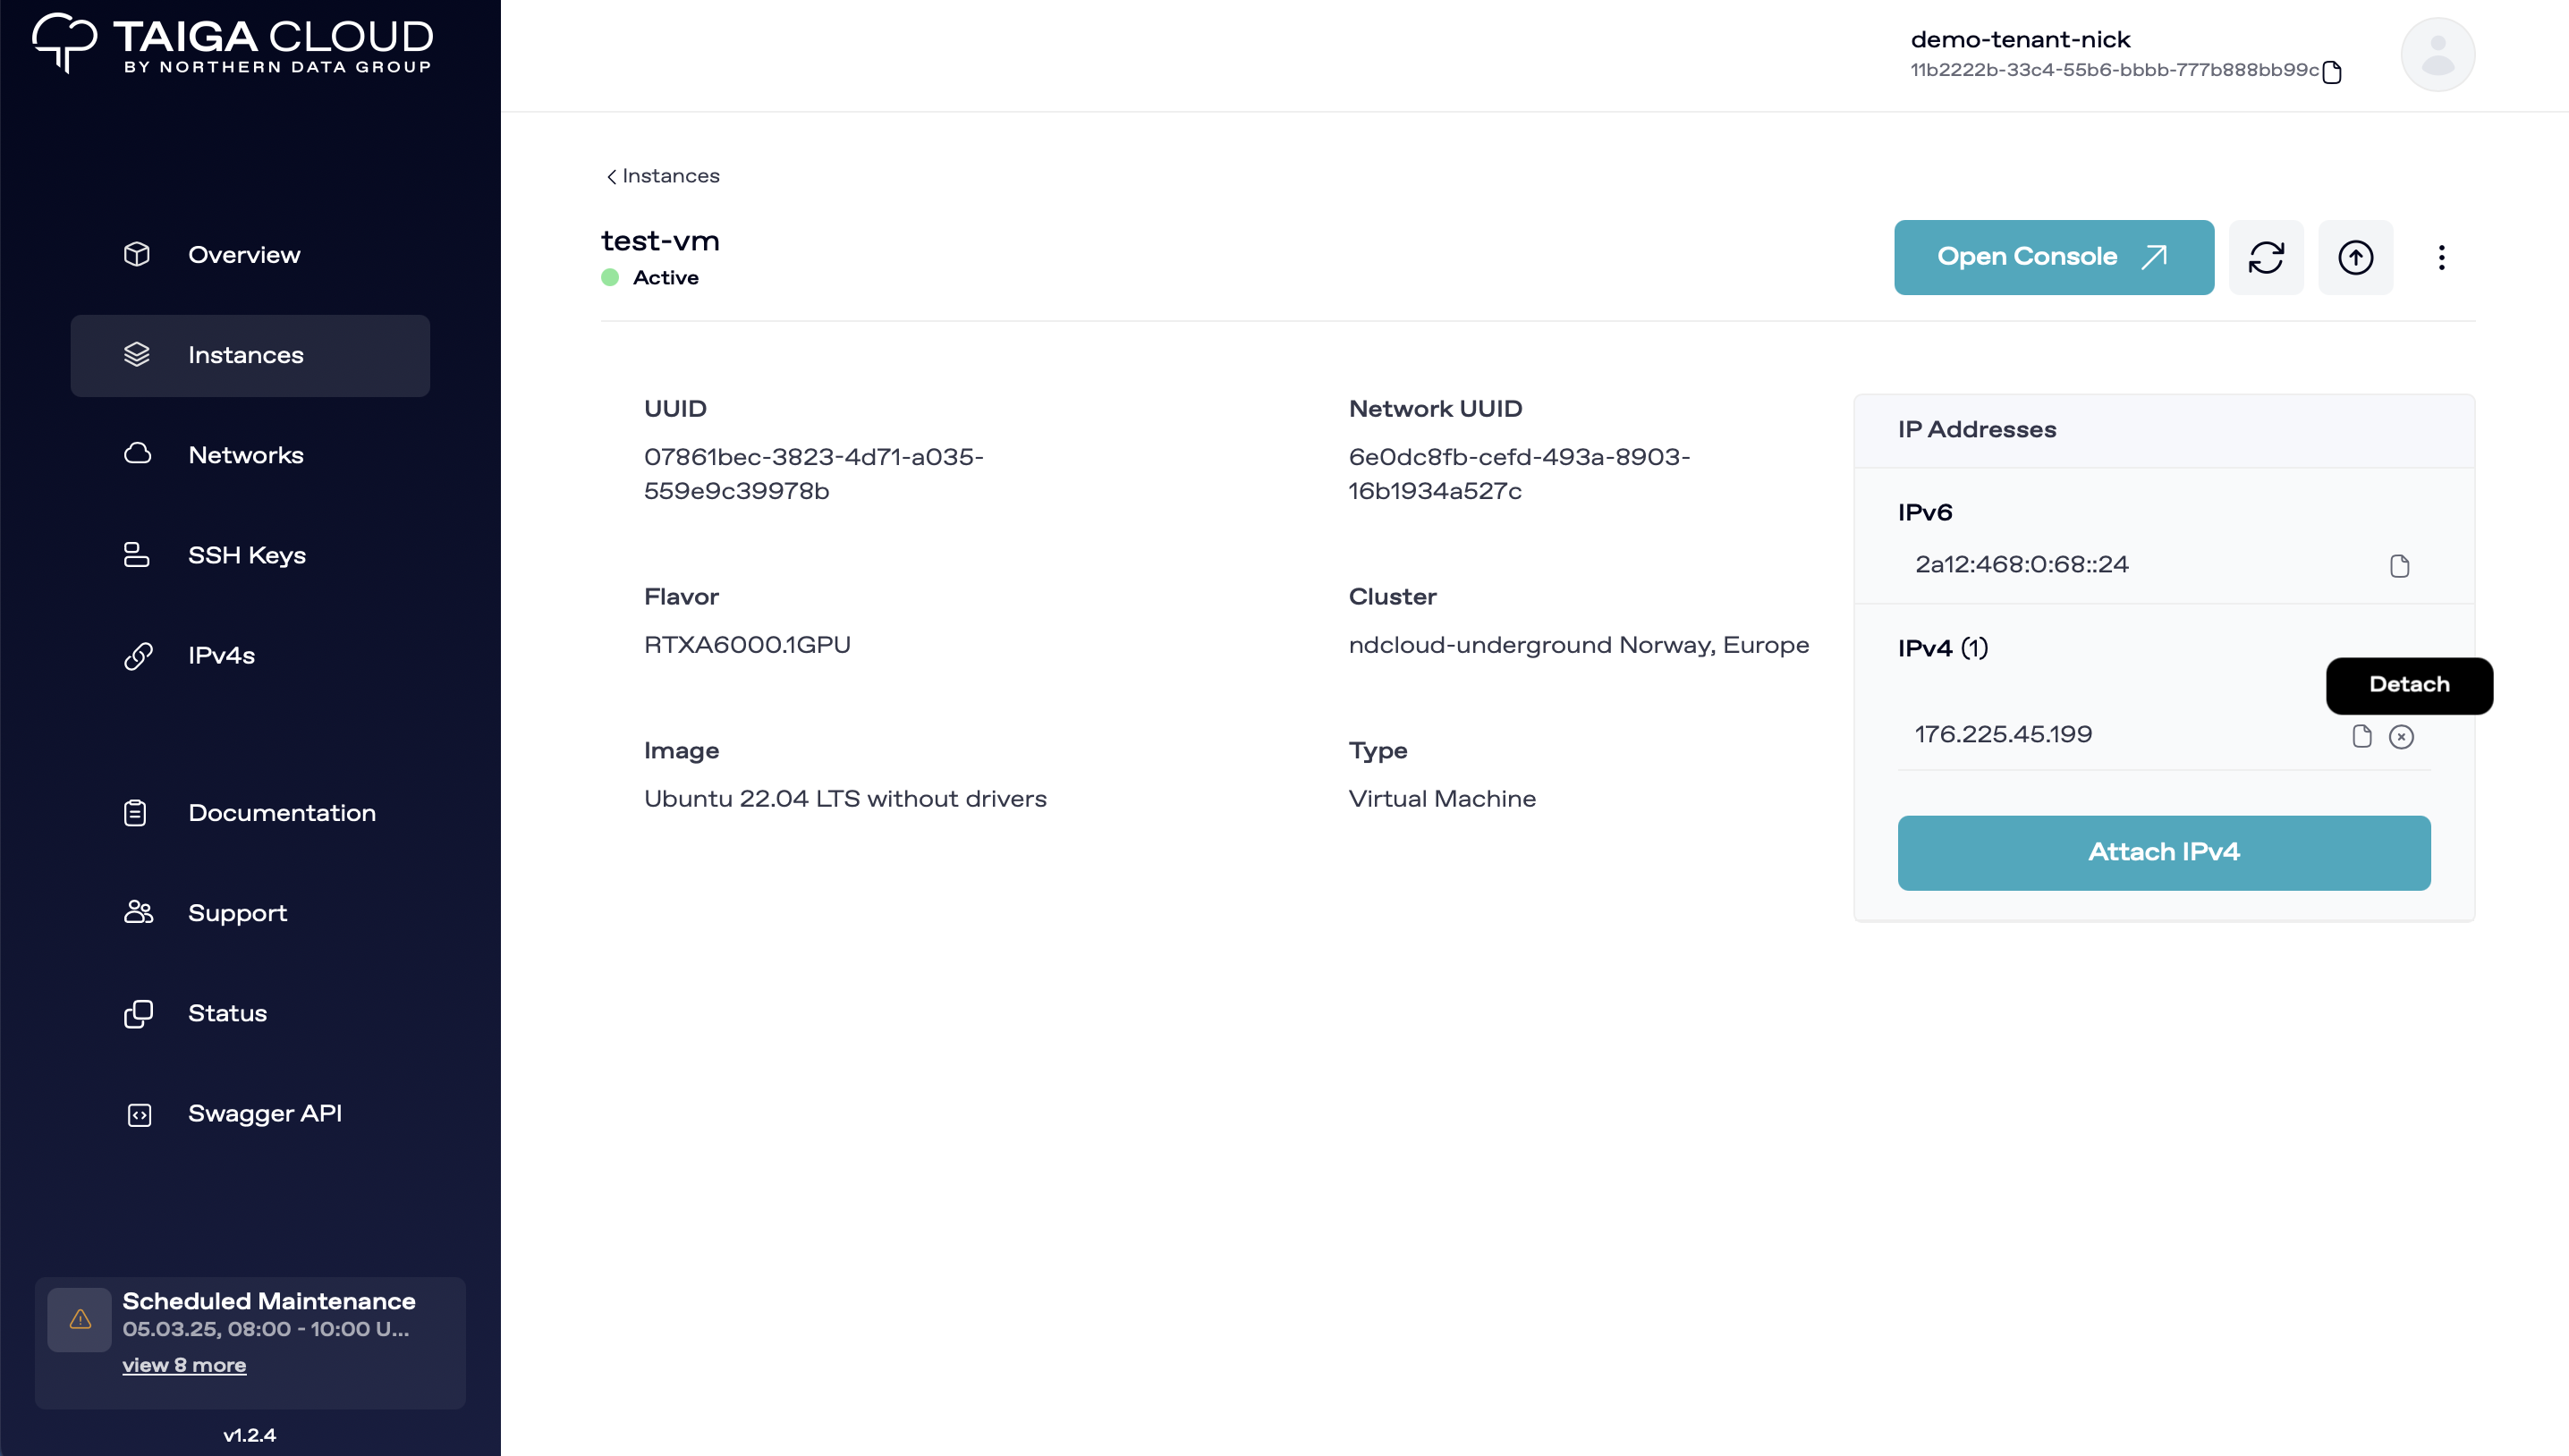Select Overview in the sidebar menu
The height and width of the screenshot is (1456, 2569).
(x=137, y=255)
